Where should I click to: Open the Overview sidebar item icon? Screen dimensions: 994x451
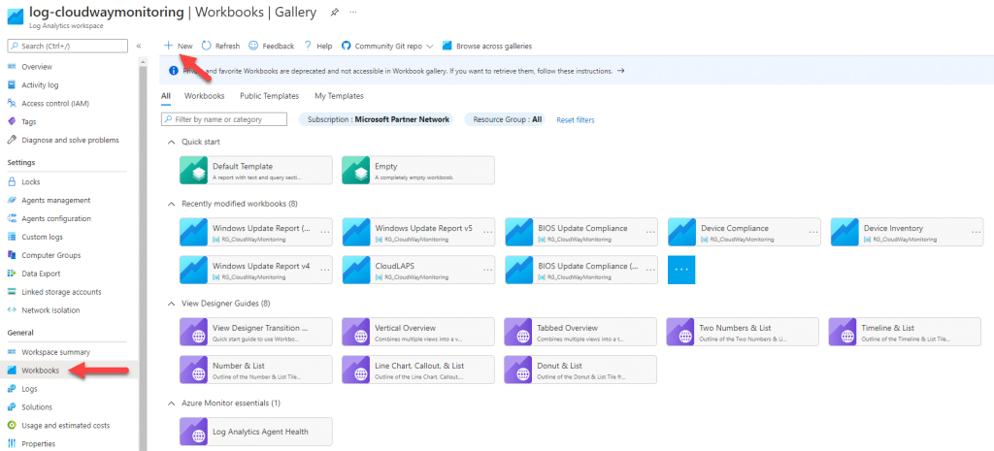12,67
